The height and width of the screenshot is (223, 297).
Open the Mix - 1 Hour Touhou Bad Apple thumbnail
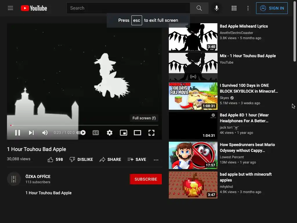pyautogui.click(x=193, y=66)
